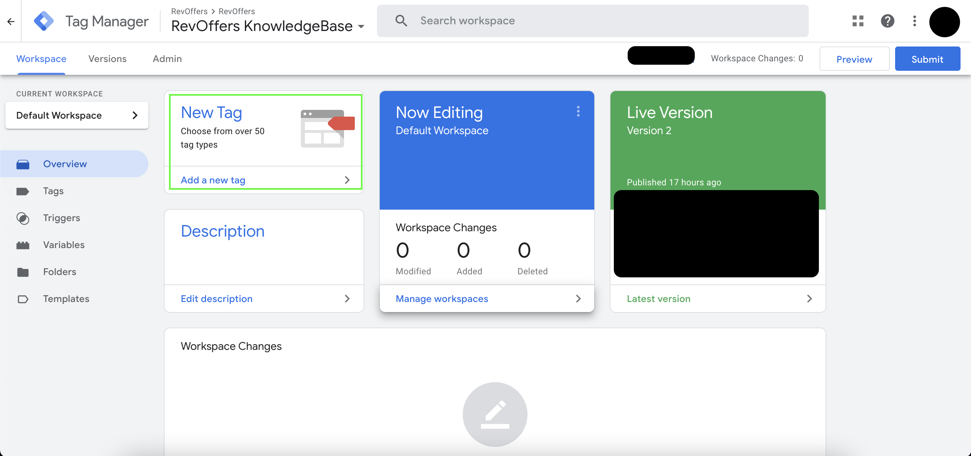
Task: Click the Now Editing heading
Action: [439, 113]
